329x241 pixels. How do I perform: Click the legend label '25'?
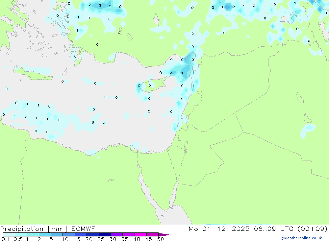101,239
